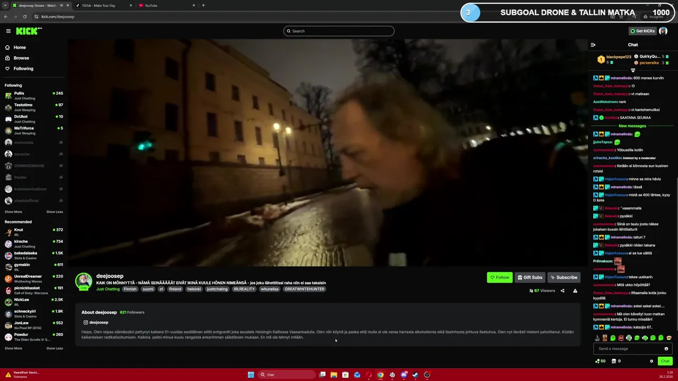
Task: Click the report warning triangle icon
Action: coord(575,291)
